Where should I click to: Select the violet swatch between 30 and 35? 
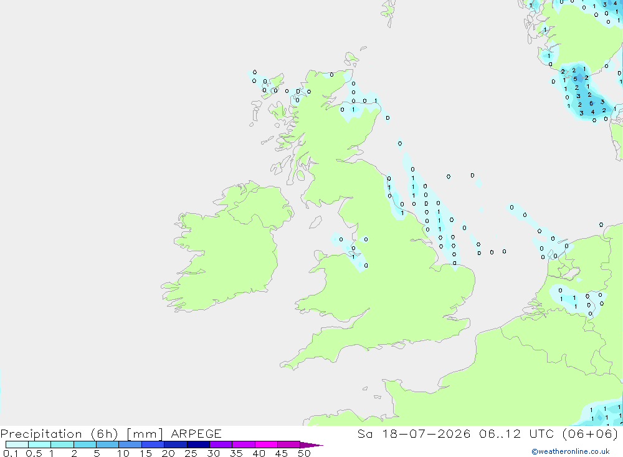pyautogui.click(x=221, y=445)
